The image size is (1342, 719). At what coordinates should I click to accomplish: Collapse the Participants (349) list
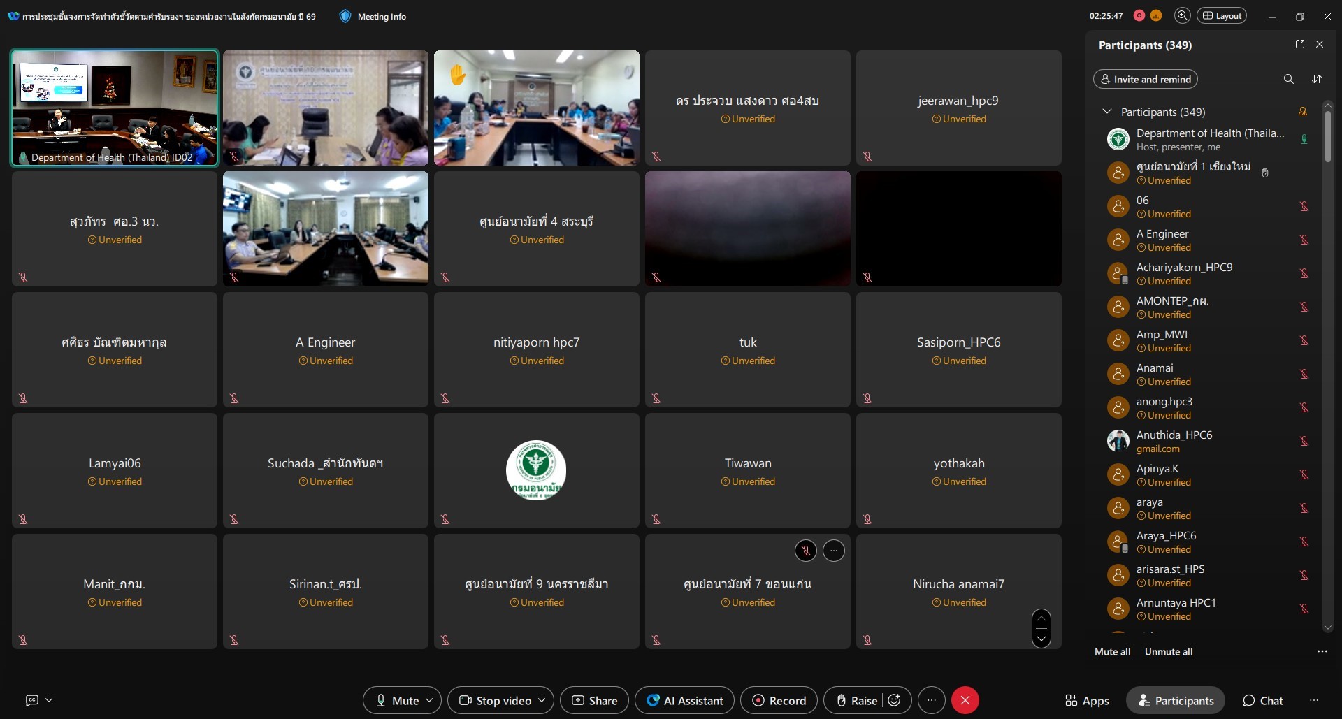click(1107, 112)
